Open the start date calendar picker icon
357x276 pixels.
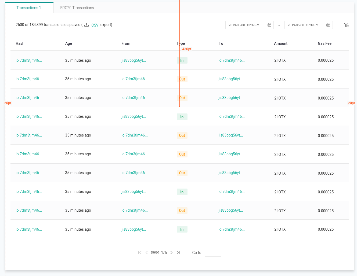[269, 25]
